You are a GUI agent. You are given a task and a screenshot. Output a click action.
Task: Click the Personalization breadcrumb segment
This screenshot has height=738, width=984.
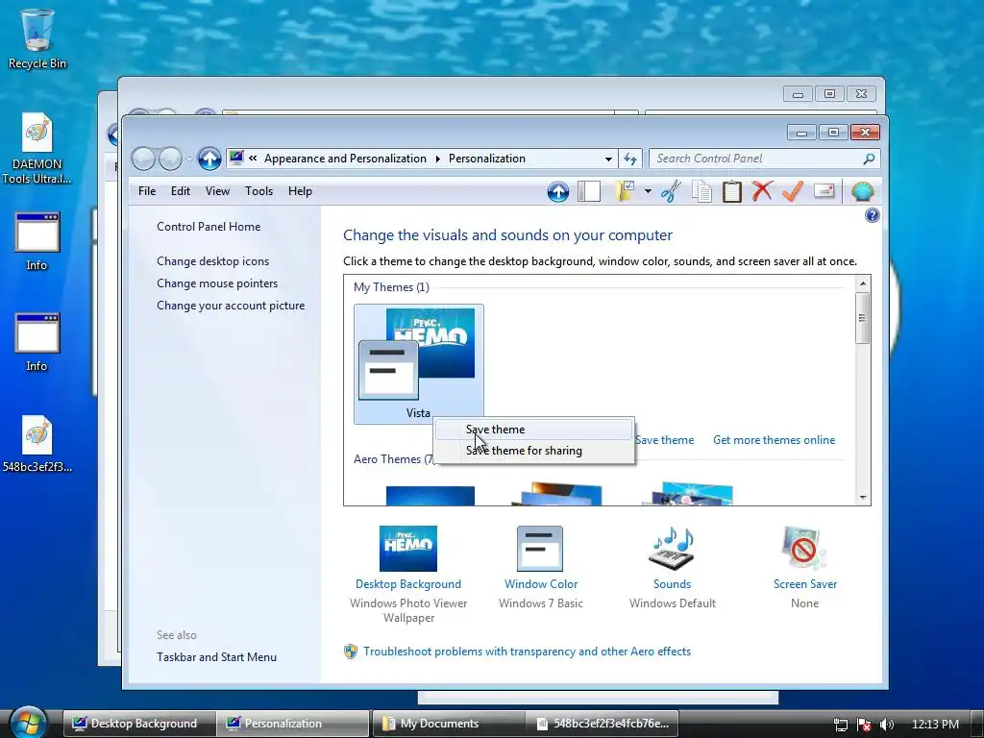[487, 159]
